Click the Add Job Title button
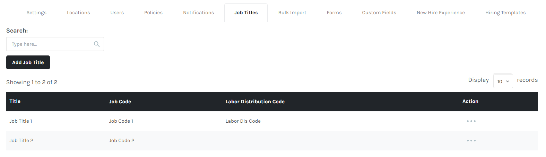This screenshot has width=546, height=157. pyautogui.click(x=28, y=62)
